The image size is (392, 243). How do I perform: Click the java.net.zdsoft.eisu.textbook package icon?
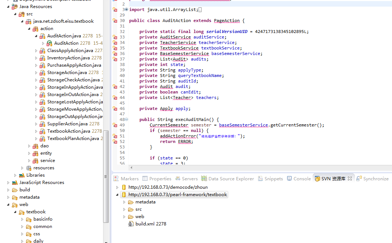(29, 22)
